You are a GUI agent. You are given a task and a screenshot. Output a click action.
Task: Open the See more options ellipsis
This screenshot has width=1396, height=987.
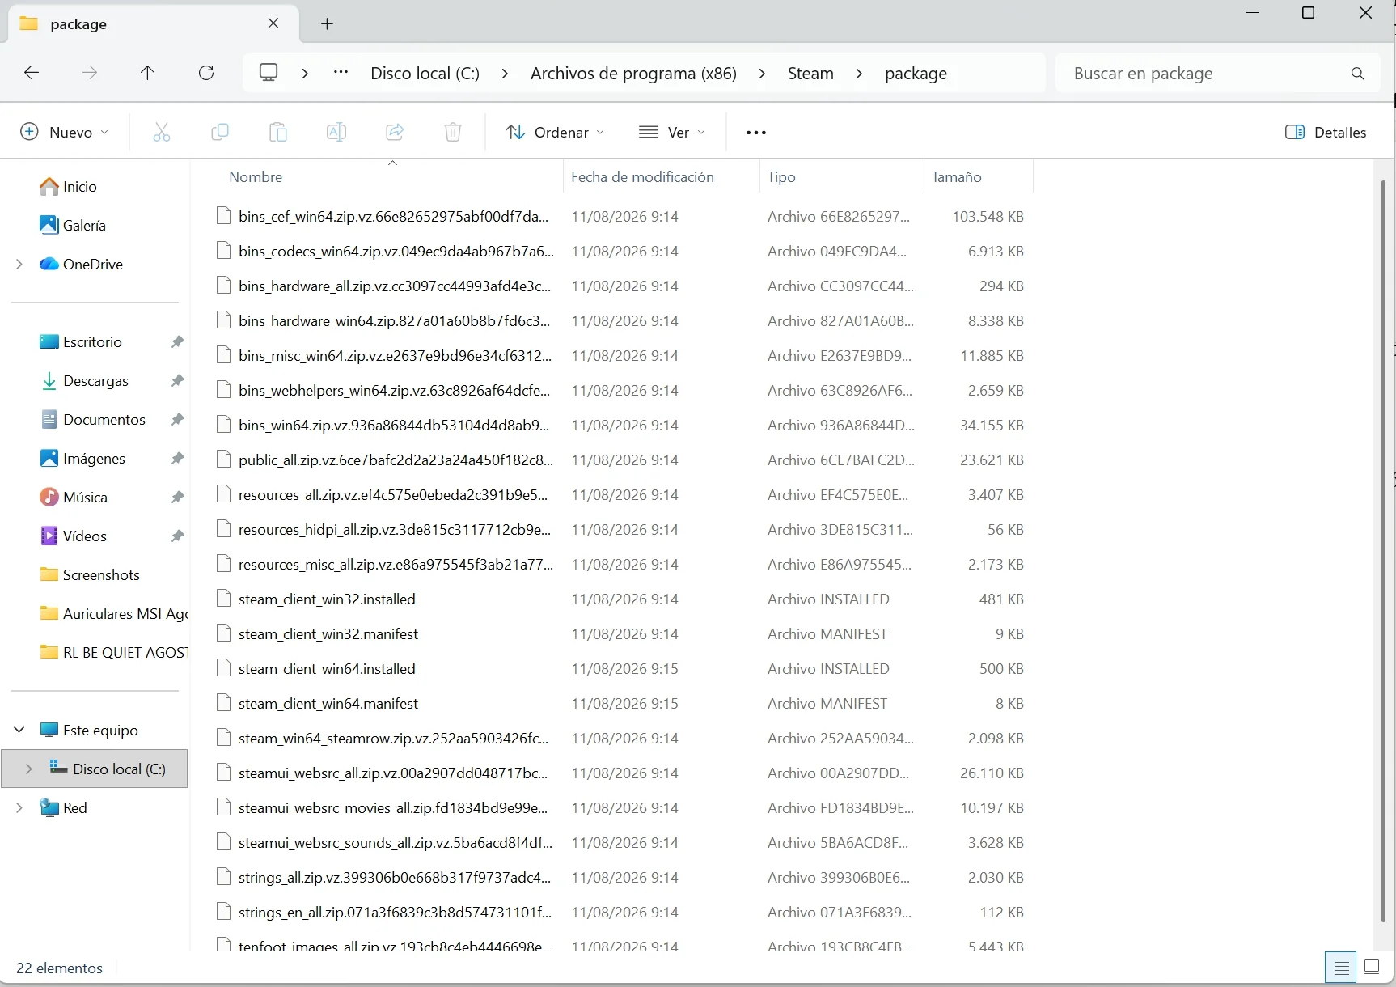pyautogui.click(x=756, y=133)
